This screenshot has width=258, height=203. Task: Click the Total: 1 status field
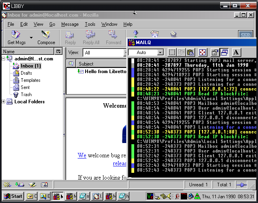224,185
